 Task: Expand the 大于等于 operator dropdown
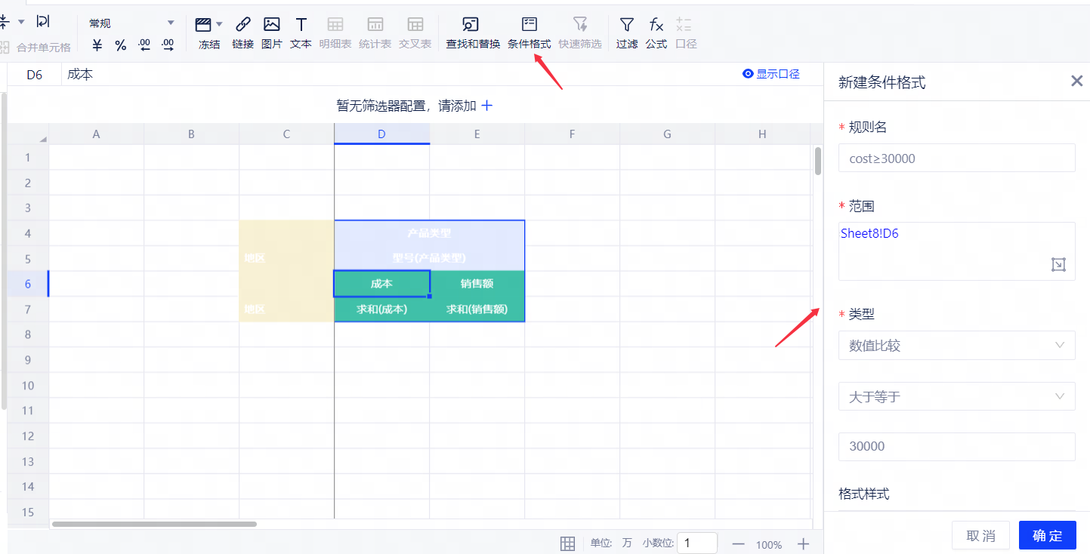tap(956, 396)
